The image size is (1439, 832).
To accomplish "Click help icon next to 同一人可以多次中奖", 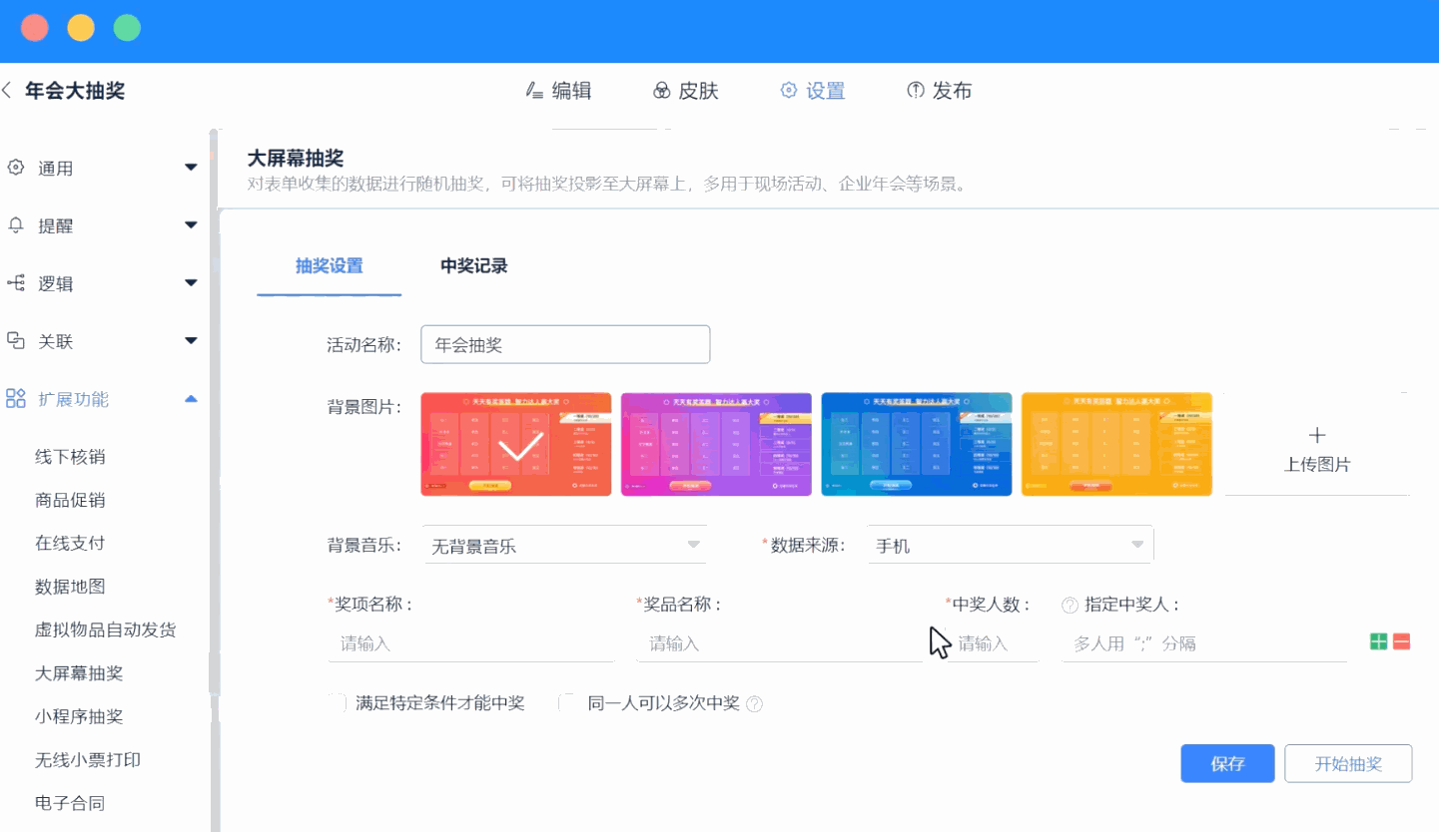I will [x=755, y=704].
